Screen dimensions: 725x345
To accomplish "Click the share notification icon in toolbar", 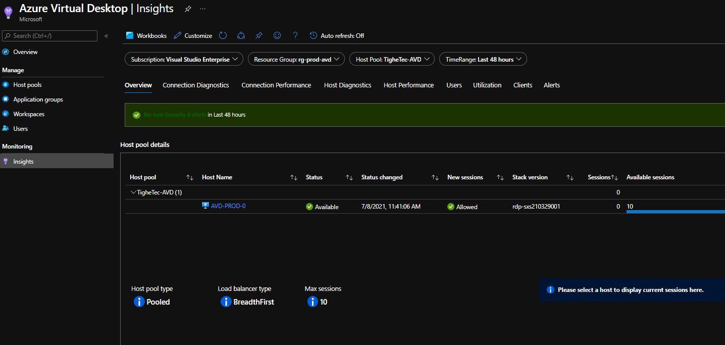I will pos(241,35).
